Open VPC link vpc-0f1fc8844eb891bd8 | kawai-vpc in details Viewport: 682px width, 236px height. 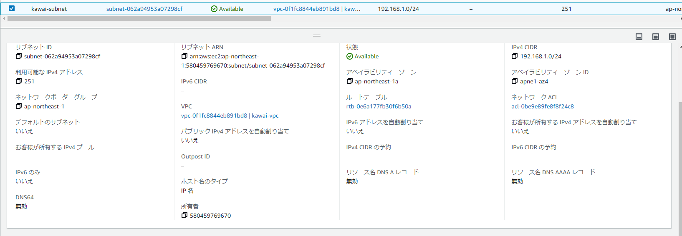coord(230,115)
